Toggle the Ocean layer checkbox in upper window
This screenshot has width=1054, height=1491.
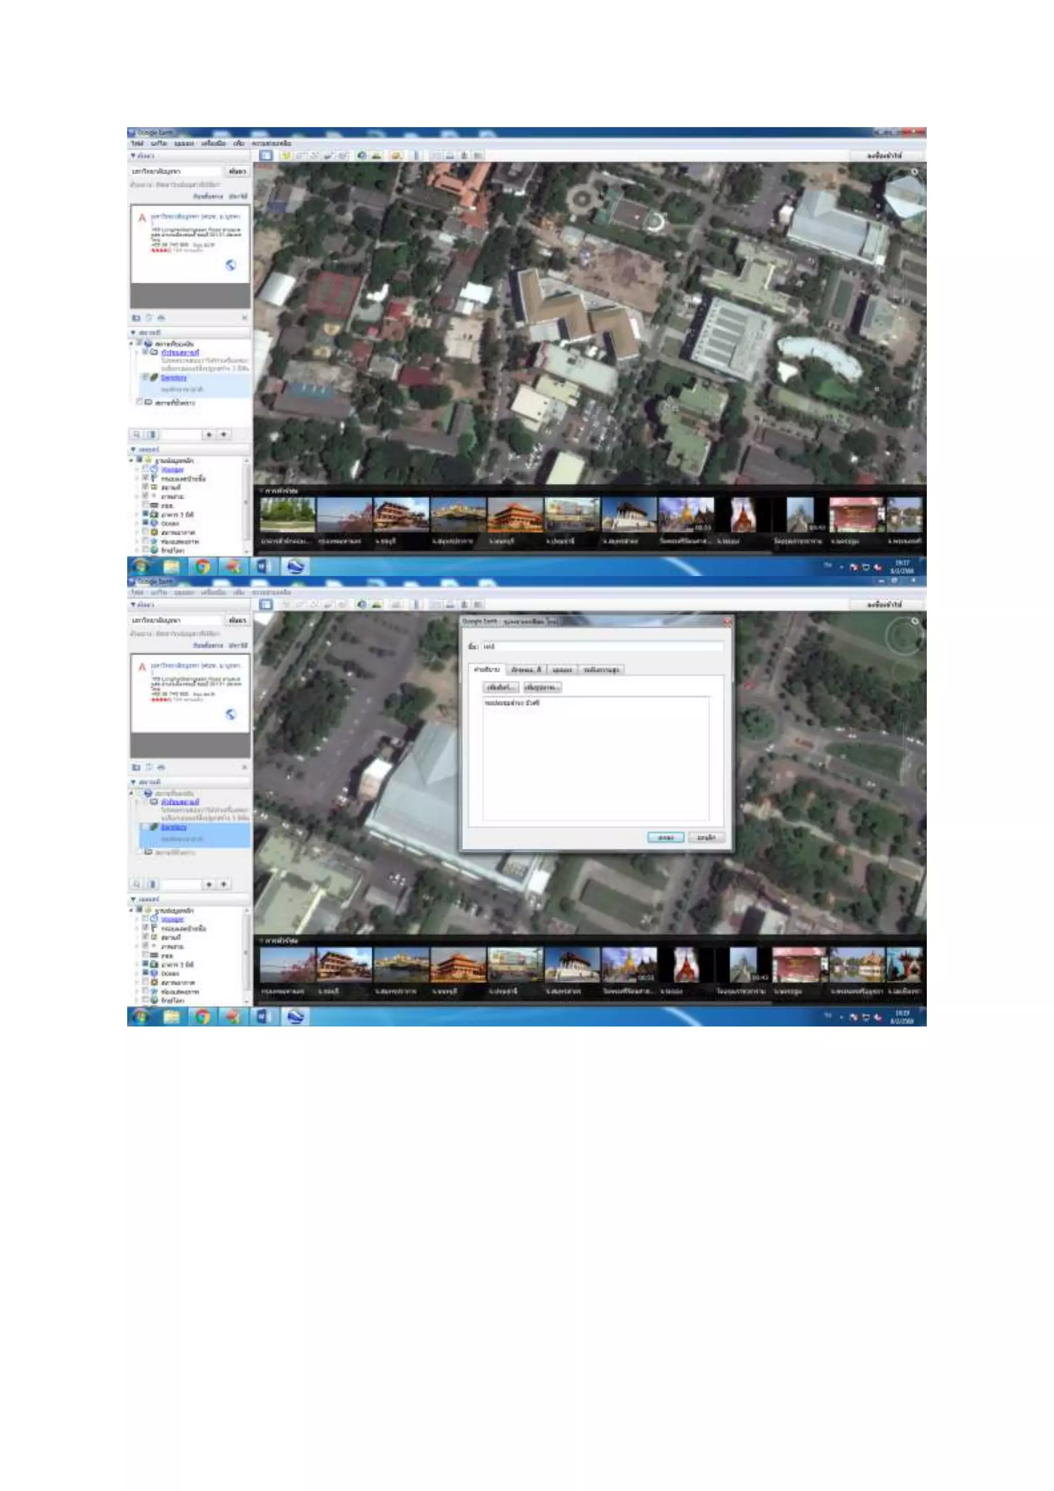(x=146, y=523)
